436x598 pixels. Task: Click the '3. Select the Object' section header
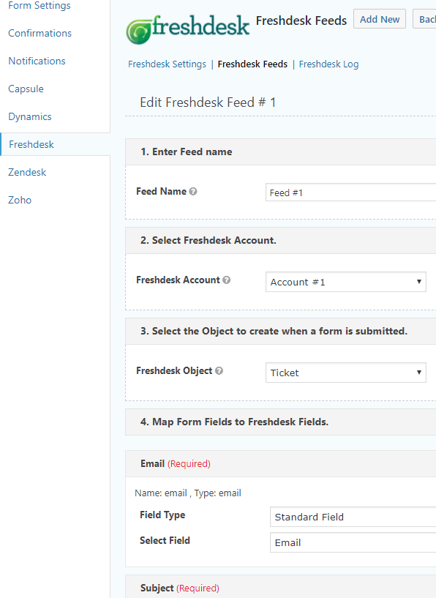280,331
